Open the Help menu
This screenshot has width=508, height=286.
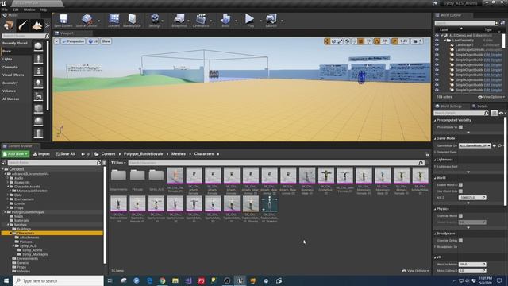pyautogui.click(x=44, y=10)
